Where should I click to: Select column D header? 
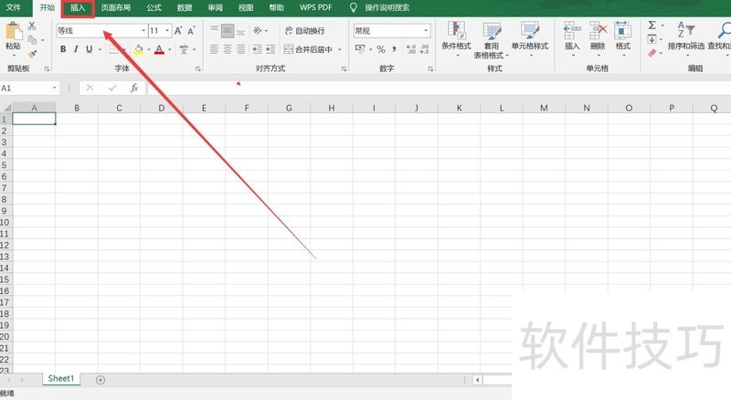(162, 108)
